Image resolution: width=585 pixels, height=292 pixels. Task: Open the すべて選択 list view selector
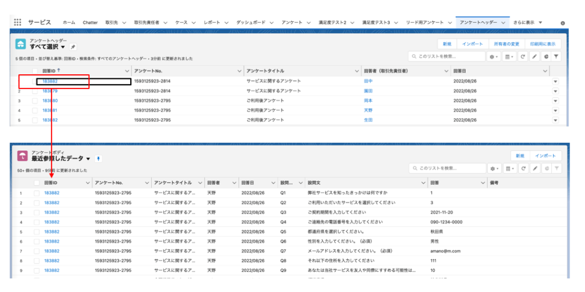click(63, 47)
